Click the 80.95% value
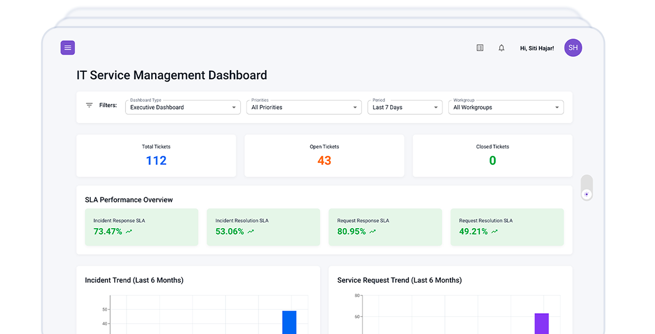This screenshot has height=334, width=655. pos(351,232)
